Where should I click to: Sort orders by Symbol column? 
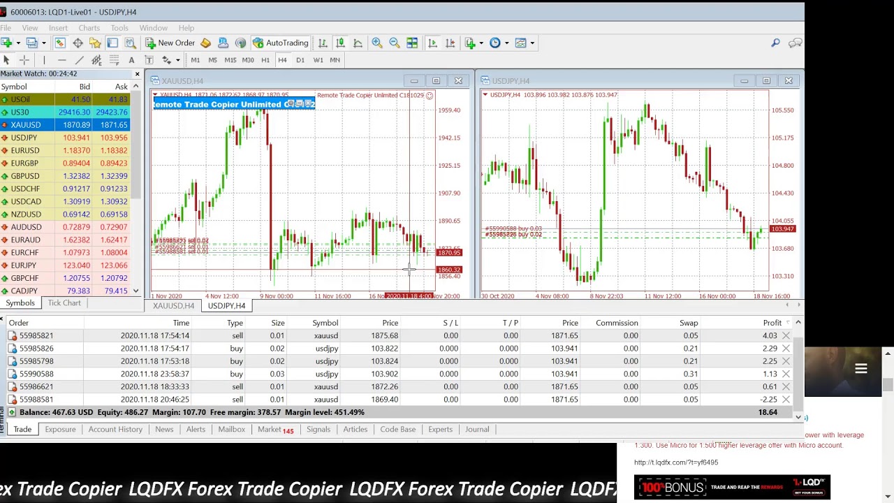[x=325, y=323]
